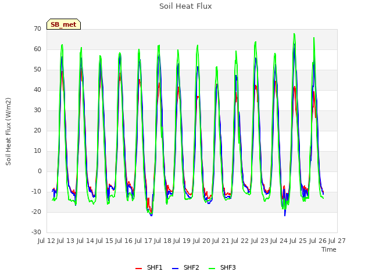Screen dimensions: 372x279
Task: Click the Jul 13 x-axis tick label
Action: (x=66, y=241)
